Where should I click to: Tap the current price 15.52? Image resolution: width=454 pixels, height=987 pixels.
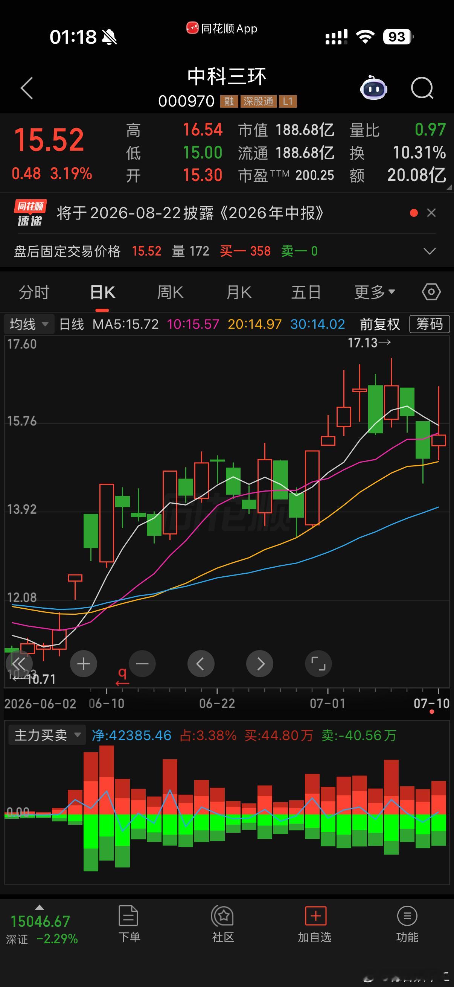click(x=49, y=139)
